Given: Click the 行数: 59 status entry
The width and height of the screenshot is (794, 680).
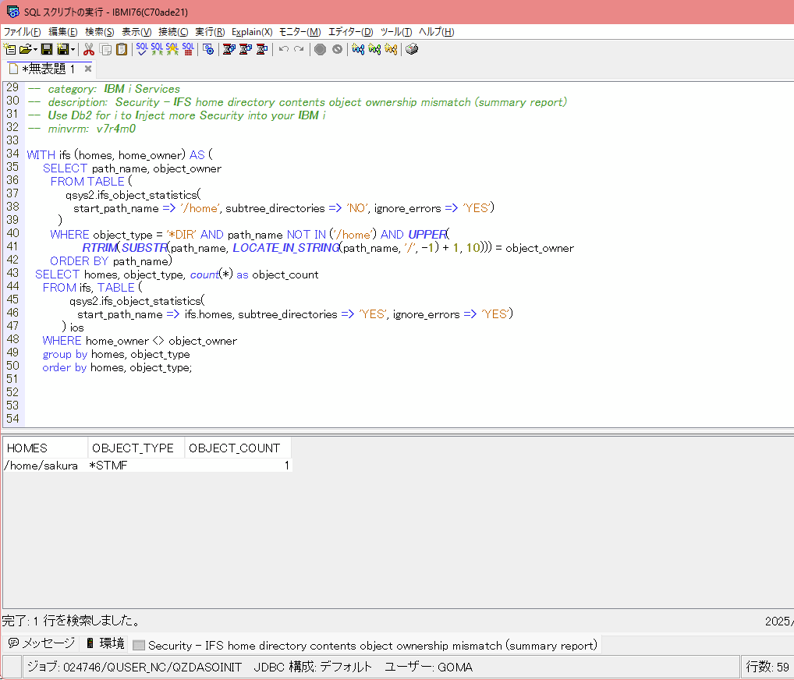Looking at the screenshot, I should (x=767, y=667).
